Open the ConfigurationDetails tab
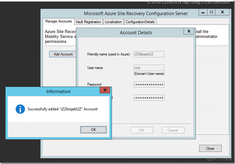 (140, 22)
